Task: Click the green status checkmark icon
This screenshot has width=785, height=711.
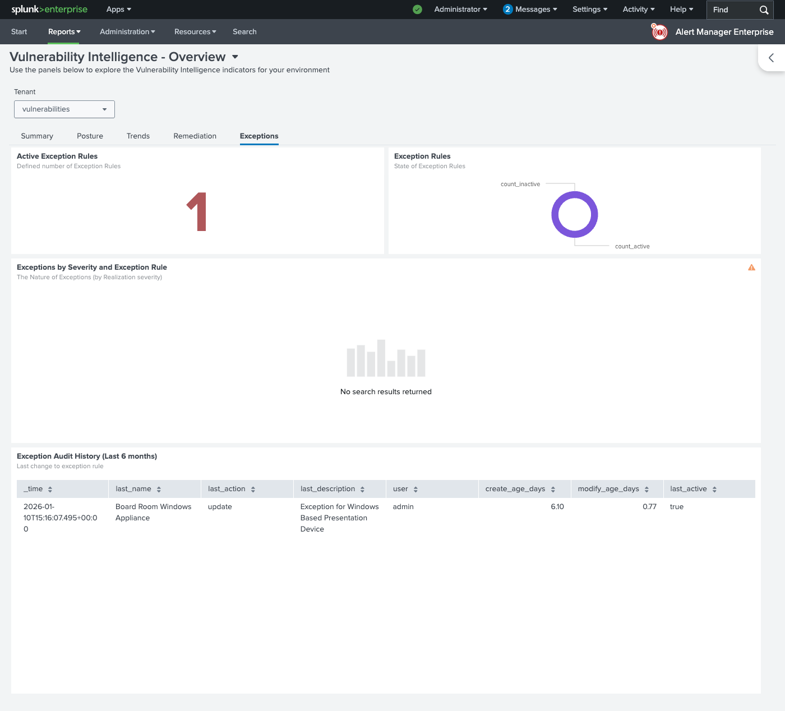Action: point(417,10)
